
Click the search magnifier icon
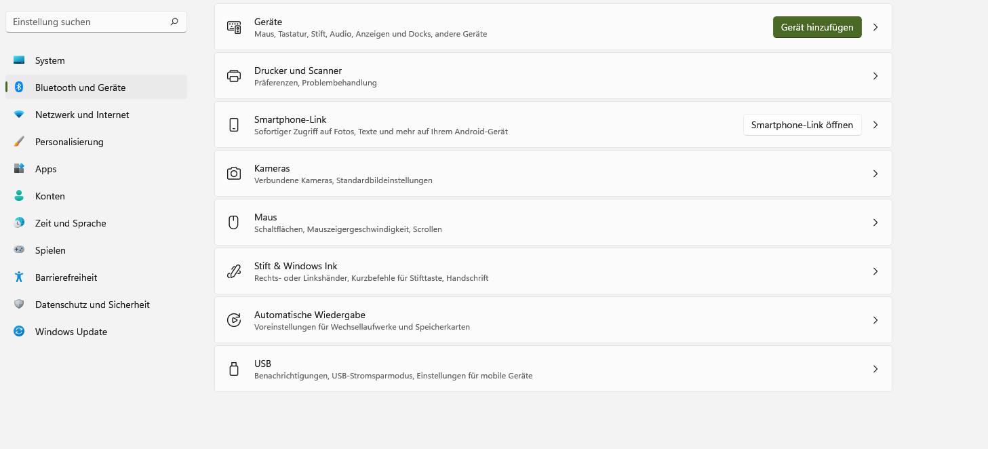click(x=174, y=22)
